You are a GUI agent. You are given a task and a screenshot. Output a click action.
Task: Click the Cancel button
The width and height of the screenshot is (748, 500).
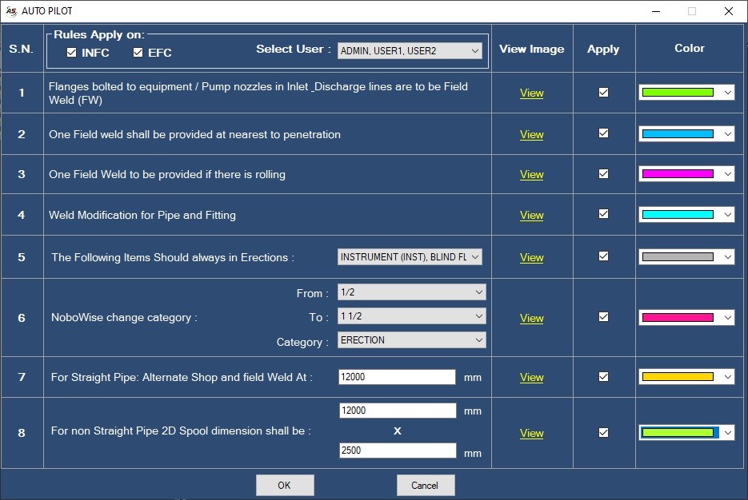(x=426, y=486)
